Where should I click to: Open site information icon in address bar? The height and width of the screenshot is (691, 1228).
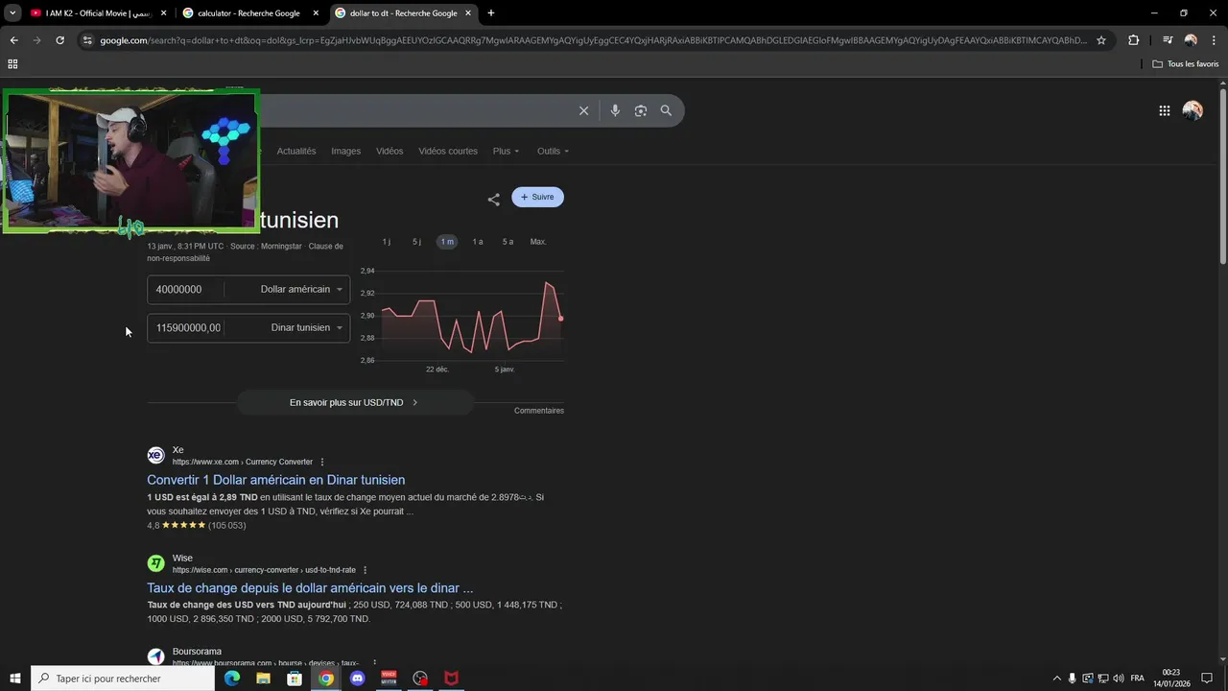point(87,40)
